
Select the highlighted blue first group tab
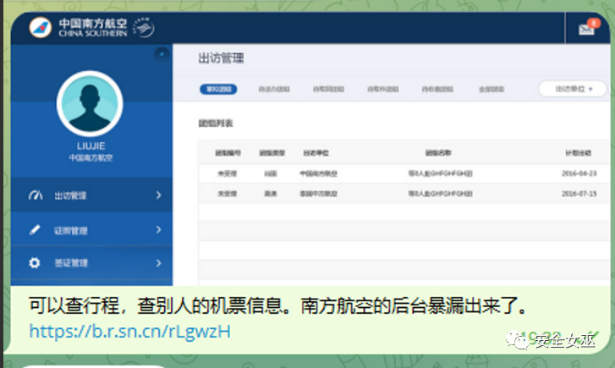(218, 89)
